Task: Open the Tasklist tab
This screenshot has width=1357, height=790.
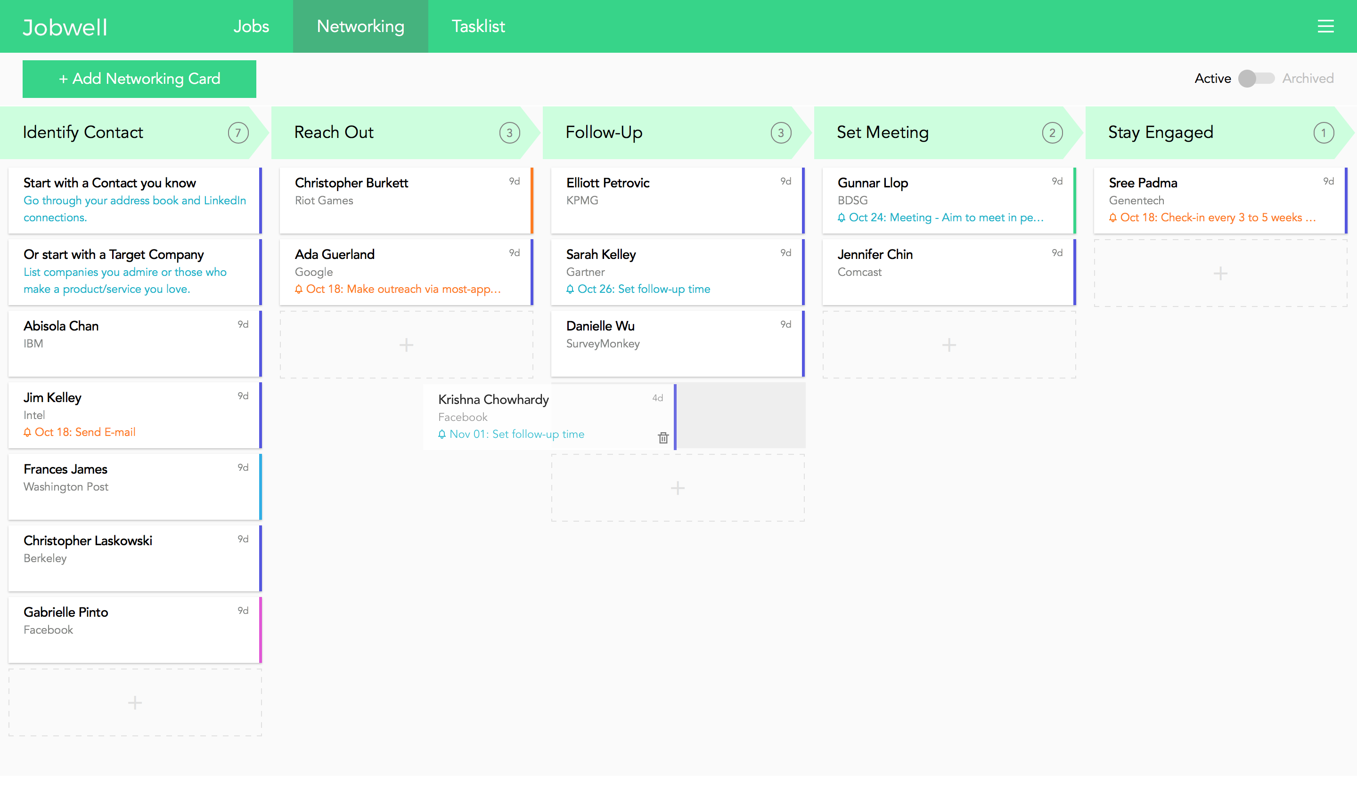Action: [x=478, y=26]
